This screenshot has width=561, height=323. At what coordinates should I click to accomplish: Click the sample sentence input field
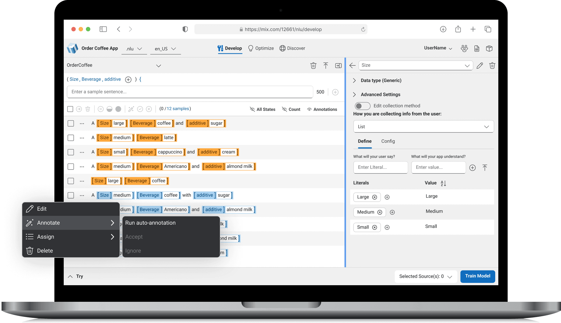tap(190, 92)
